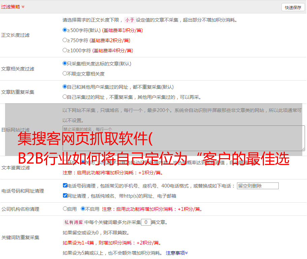
Task: Select 只采集相关度达标的文章 option
Action: pos(65,63)
